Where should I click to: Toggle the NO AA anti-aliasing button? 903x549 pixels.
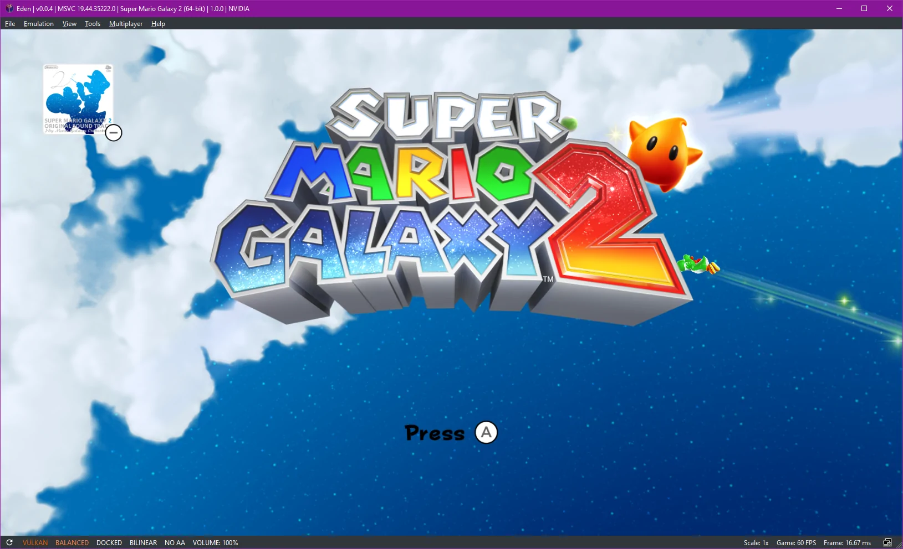[x=175, y=543]
